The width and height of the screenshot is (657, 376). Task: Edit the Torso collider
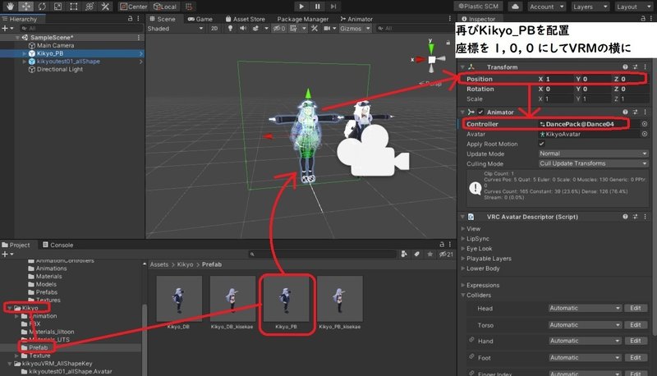[635, 325]
